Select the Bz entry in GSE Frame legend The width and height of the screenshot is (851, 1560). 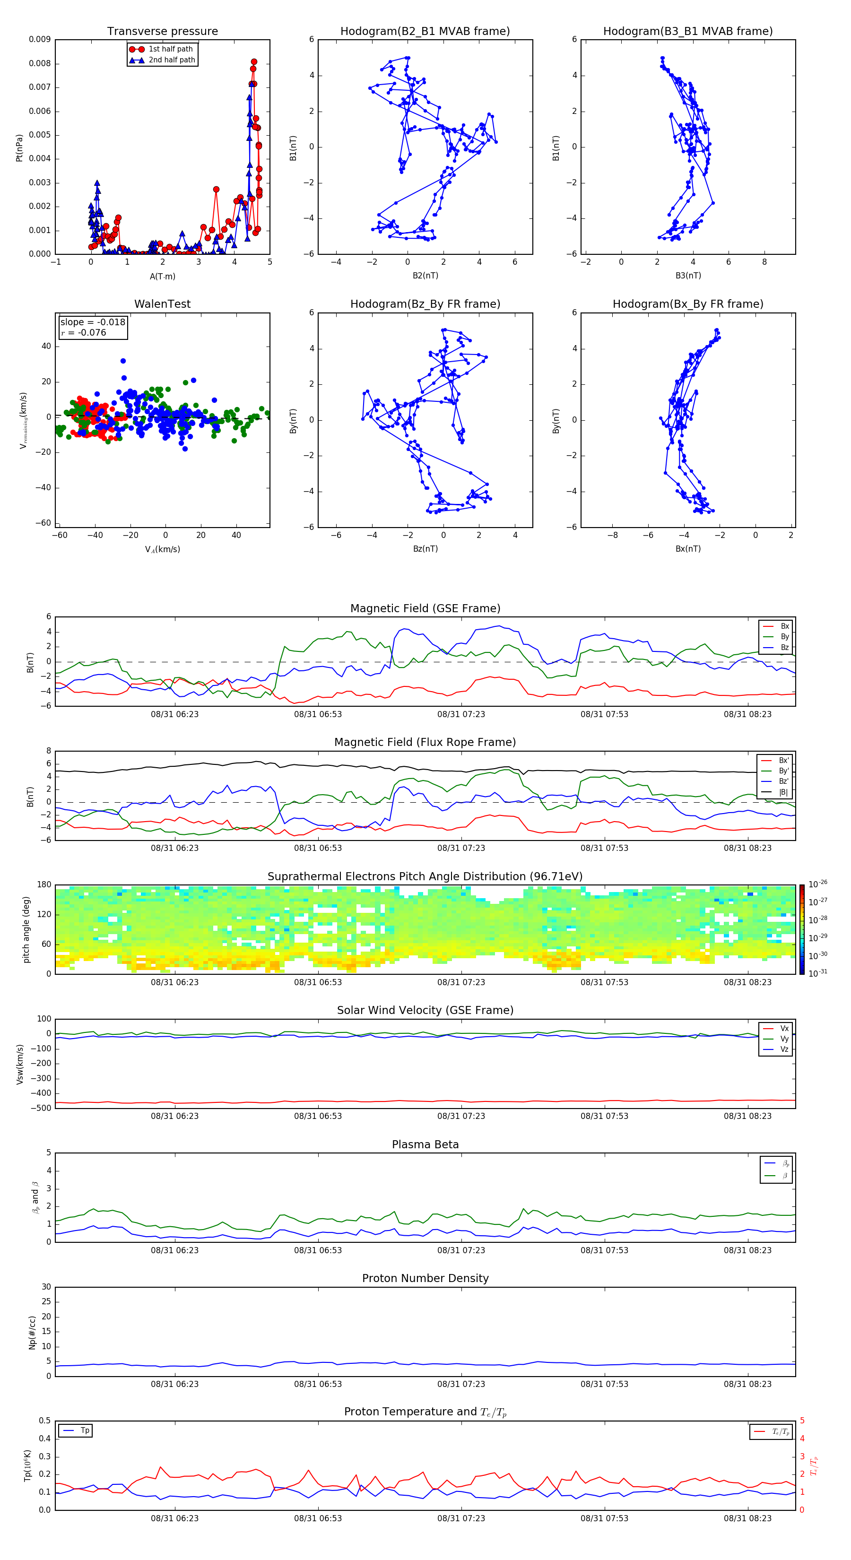[x=776, y=647]
